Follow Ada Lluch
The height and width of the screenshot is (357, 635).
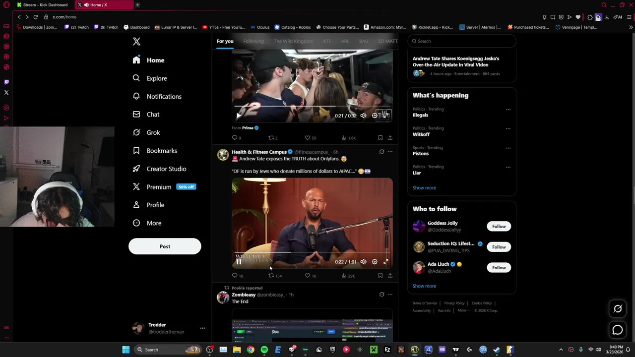[499, 268]
